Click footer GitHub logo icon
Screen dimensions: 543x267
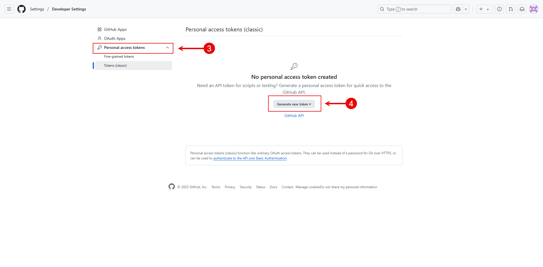point(172,186)
